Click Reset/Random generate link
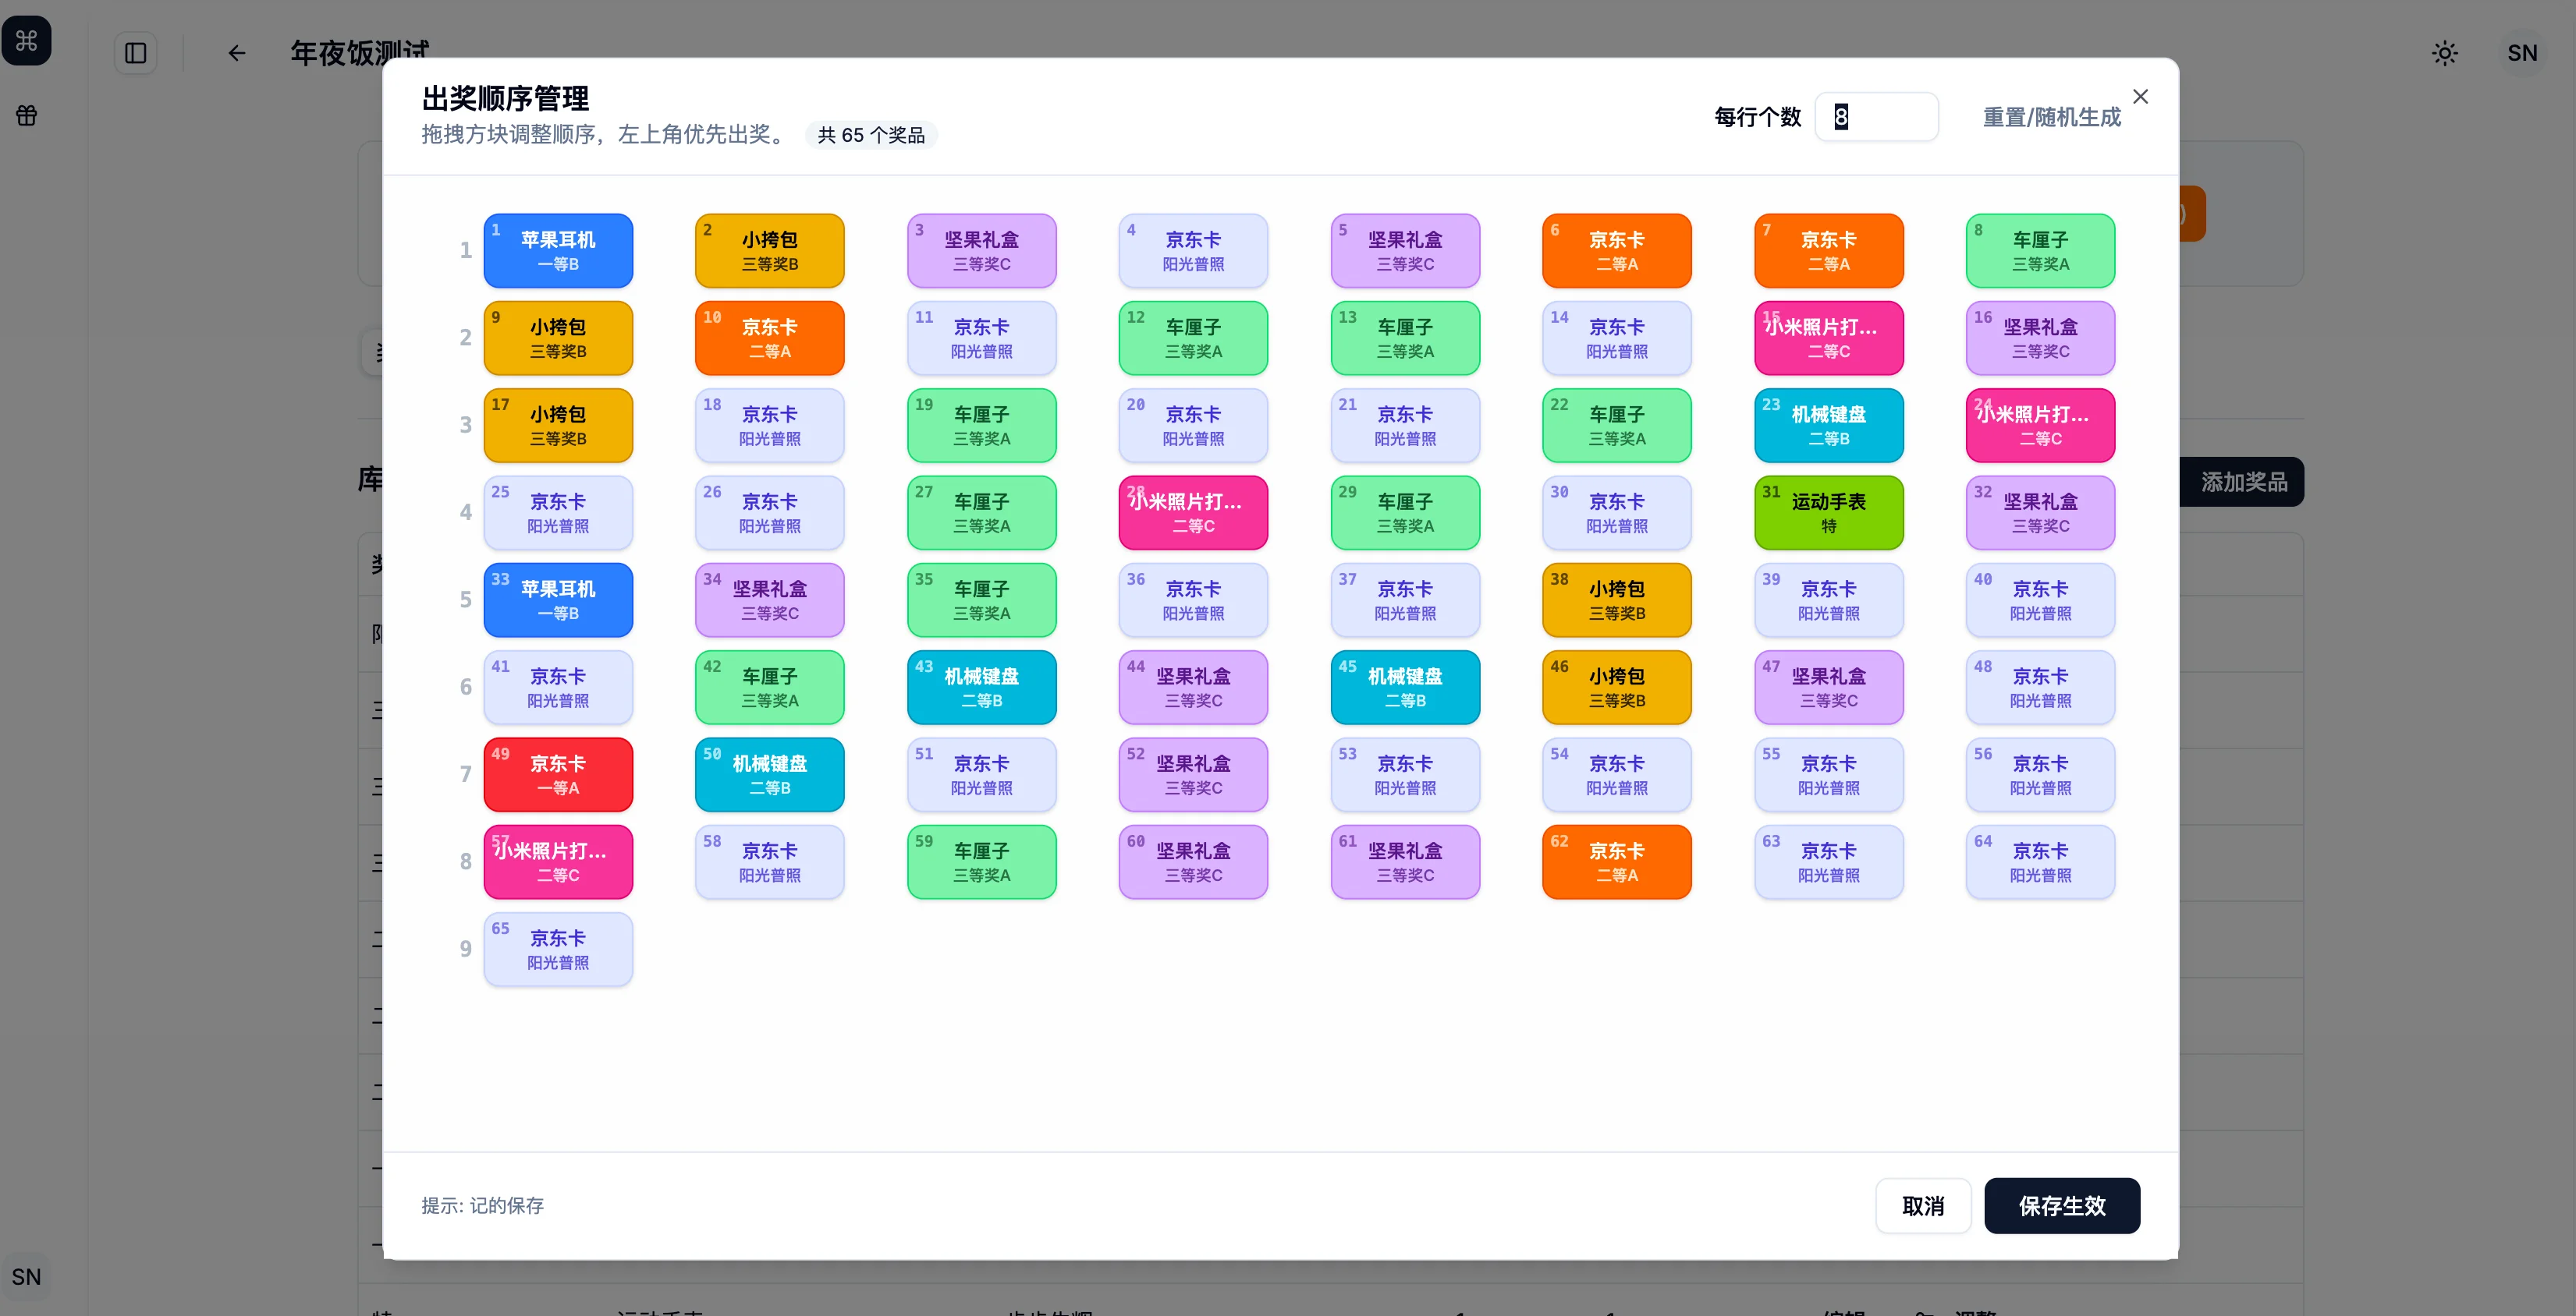This screenshot has height=1316, width=2576. click(x=2051, y=117)
